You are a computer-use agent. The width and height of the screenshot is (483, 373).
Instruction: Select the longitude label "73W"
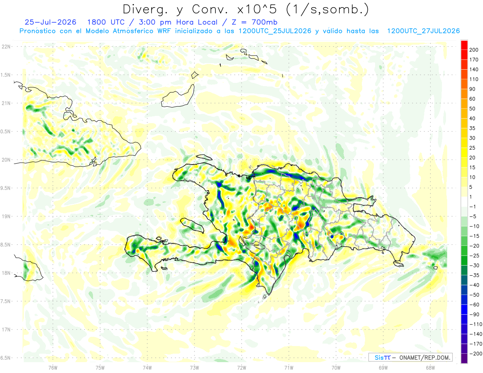click(194, 368)
